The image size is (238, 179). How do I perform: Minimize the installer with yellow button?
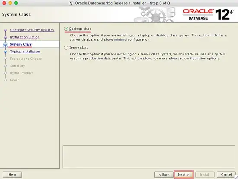point(10,3)
